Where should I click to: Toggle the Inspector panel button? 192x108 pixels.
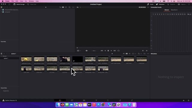tap(171, 4)
